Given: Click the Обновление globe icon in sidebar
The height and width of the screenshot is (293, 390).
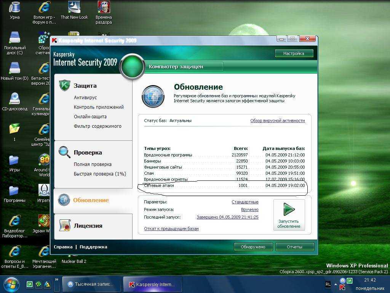Looking at the screenshot, I should pos(64,200).
